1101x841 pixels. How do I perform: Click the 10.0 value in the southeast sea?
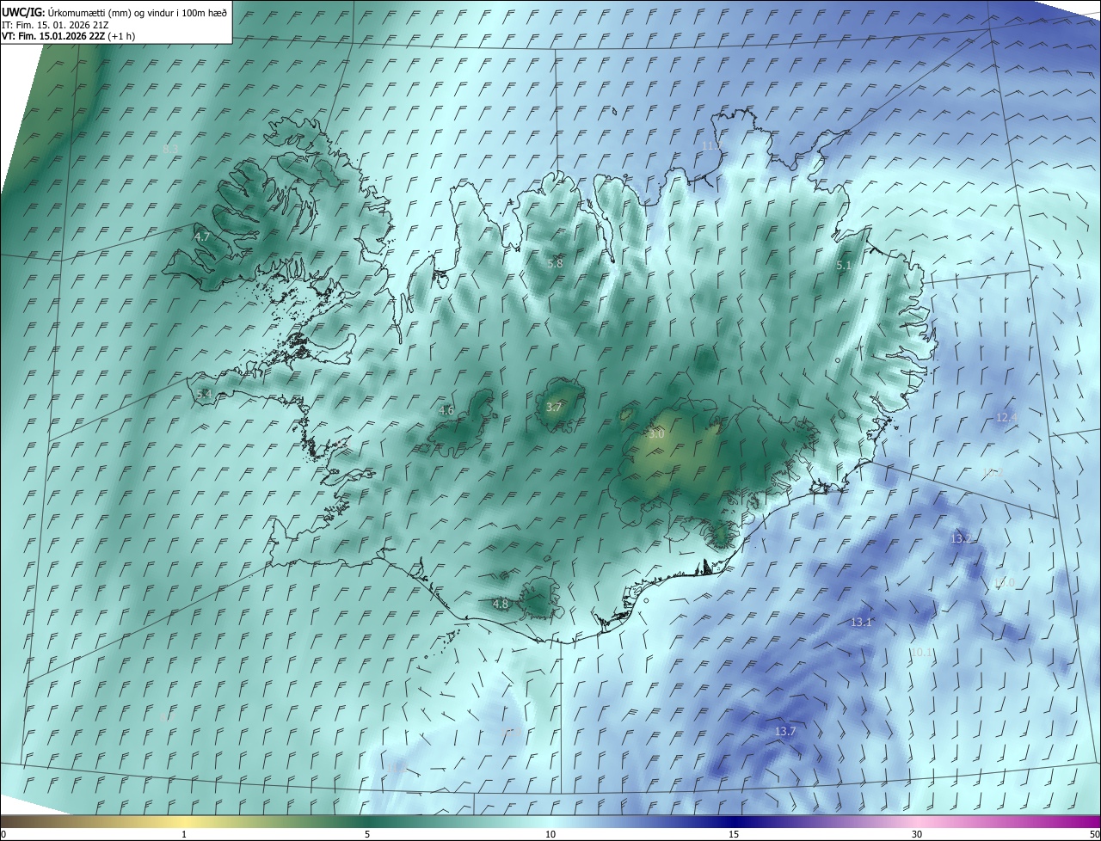1004,583
